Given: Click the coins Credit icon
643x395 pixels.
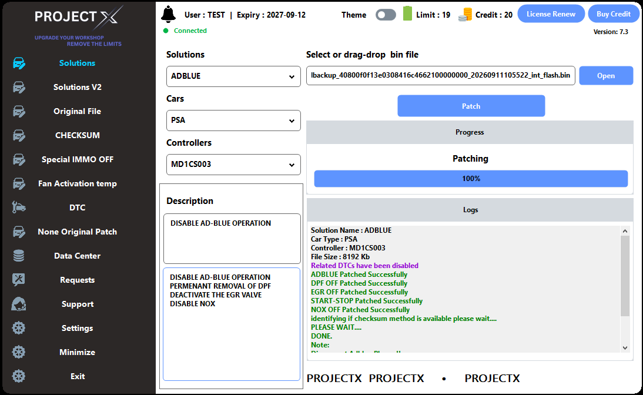Looking at the screenshot, I should tap(465, 15).
